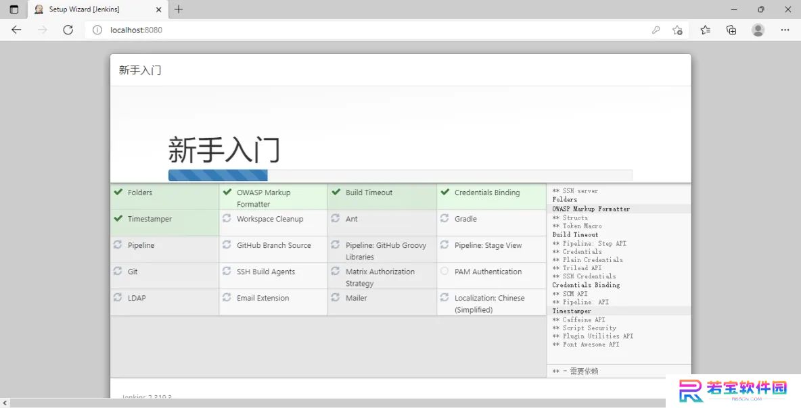801x408 pixels.
Task: Click '** Plugin Utilities API' log line
Action: coord(593,336)
